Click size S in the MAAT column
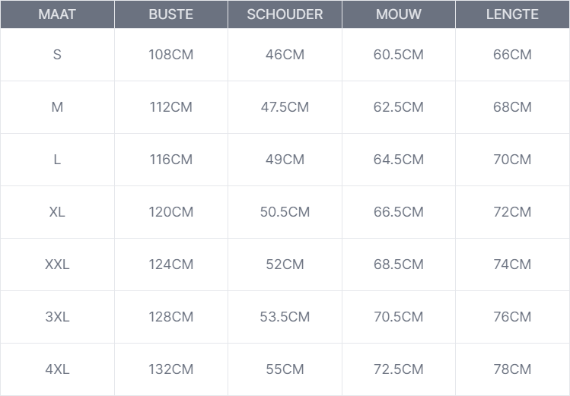Viewport: 570px width, 396px height. 57,55
